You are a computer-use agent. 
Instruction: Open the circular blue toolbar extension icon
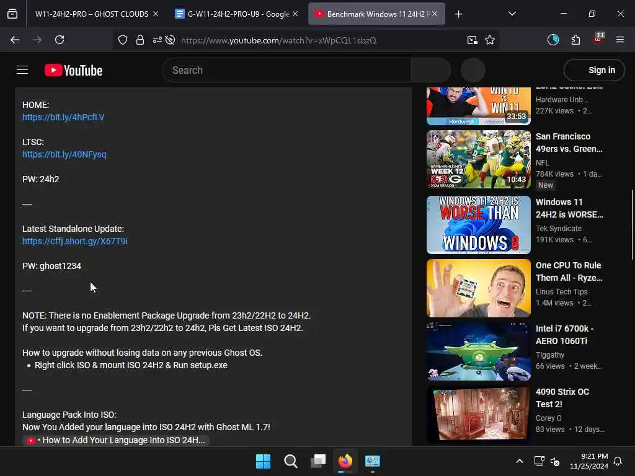553,40
